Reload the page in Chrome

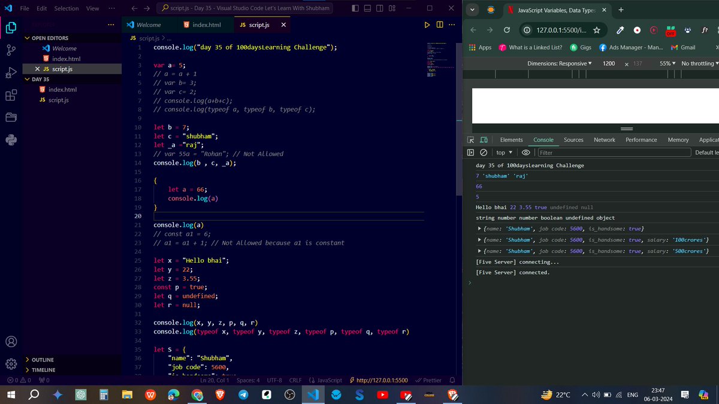coord(507,30)
